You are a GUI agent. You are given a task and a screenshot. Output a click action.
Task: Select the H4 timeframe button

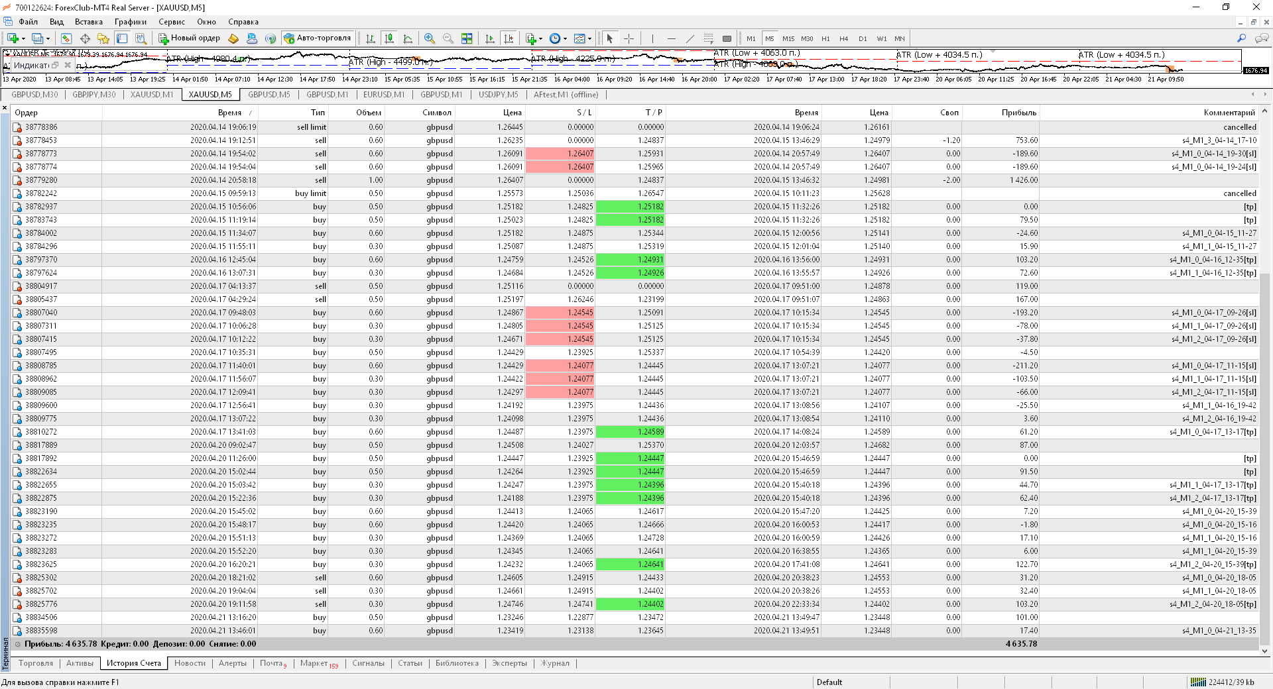pyautogui.click(x=843, y=38)
